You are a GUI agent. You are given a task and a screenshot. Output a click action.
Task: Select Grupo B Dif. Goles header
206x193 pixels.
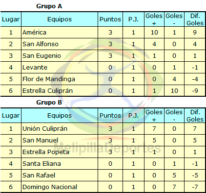[195, 116]
